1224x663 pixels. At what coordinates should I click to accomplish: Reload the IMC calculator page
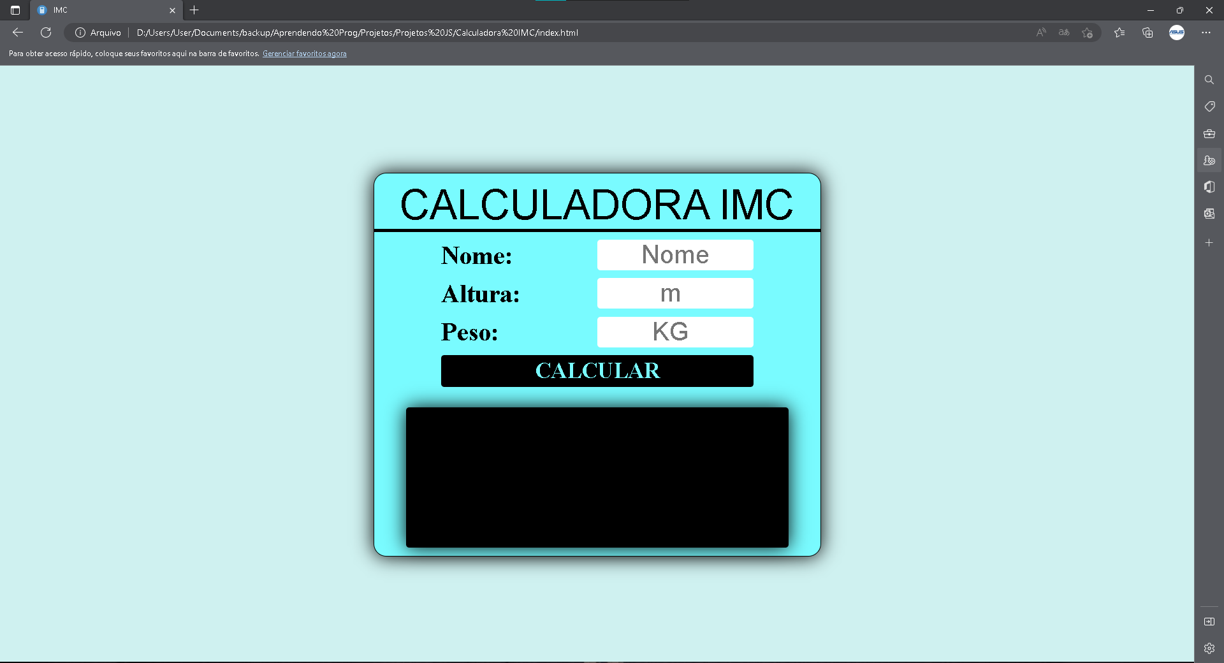click(x=46, y=33)
